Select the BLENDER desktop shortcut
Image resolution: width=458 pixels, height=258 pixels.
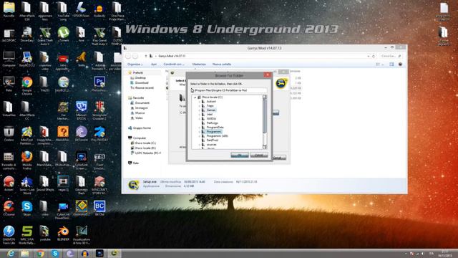[63, 233]
